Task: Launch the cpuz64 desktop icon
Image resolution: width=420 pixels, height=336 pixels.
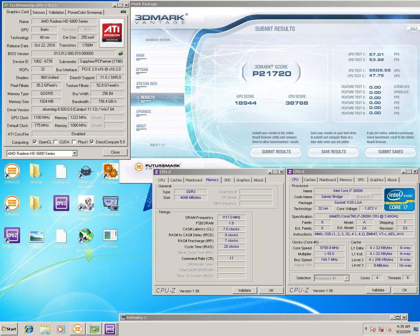Action: tap(61, 206)
